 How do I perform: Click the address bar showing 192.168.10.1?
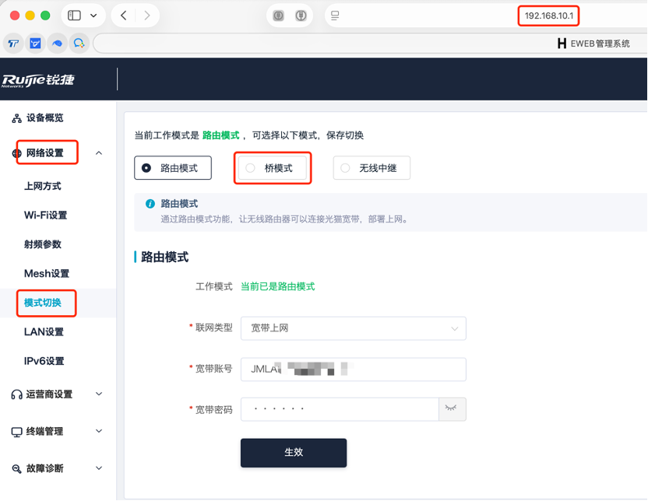tap(549, 16)
